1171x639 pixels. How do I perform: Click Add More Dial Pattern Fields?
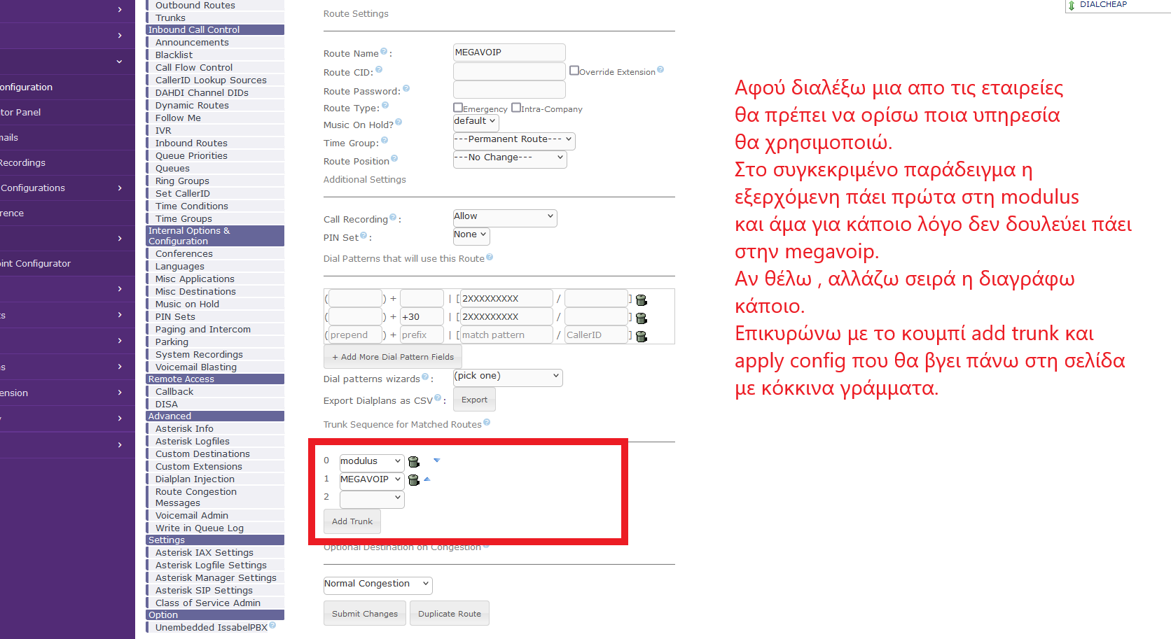[x=392, y=357]
